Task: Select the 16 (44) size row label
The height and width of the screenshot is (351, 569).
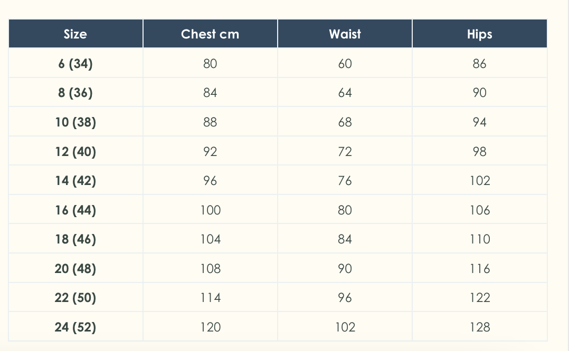Action: click(x=75, y=210)
